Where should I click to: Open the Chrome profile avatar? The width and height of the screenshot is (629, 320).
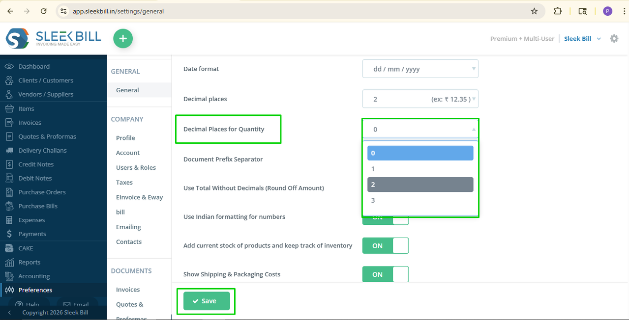[607, 11]
